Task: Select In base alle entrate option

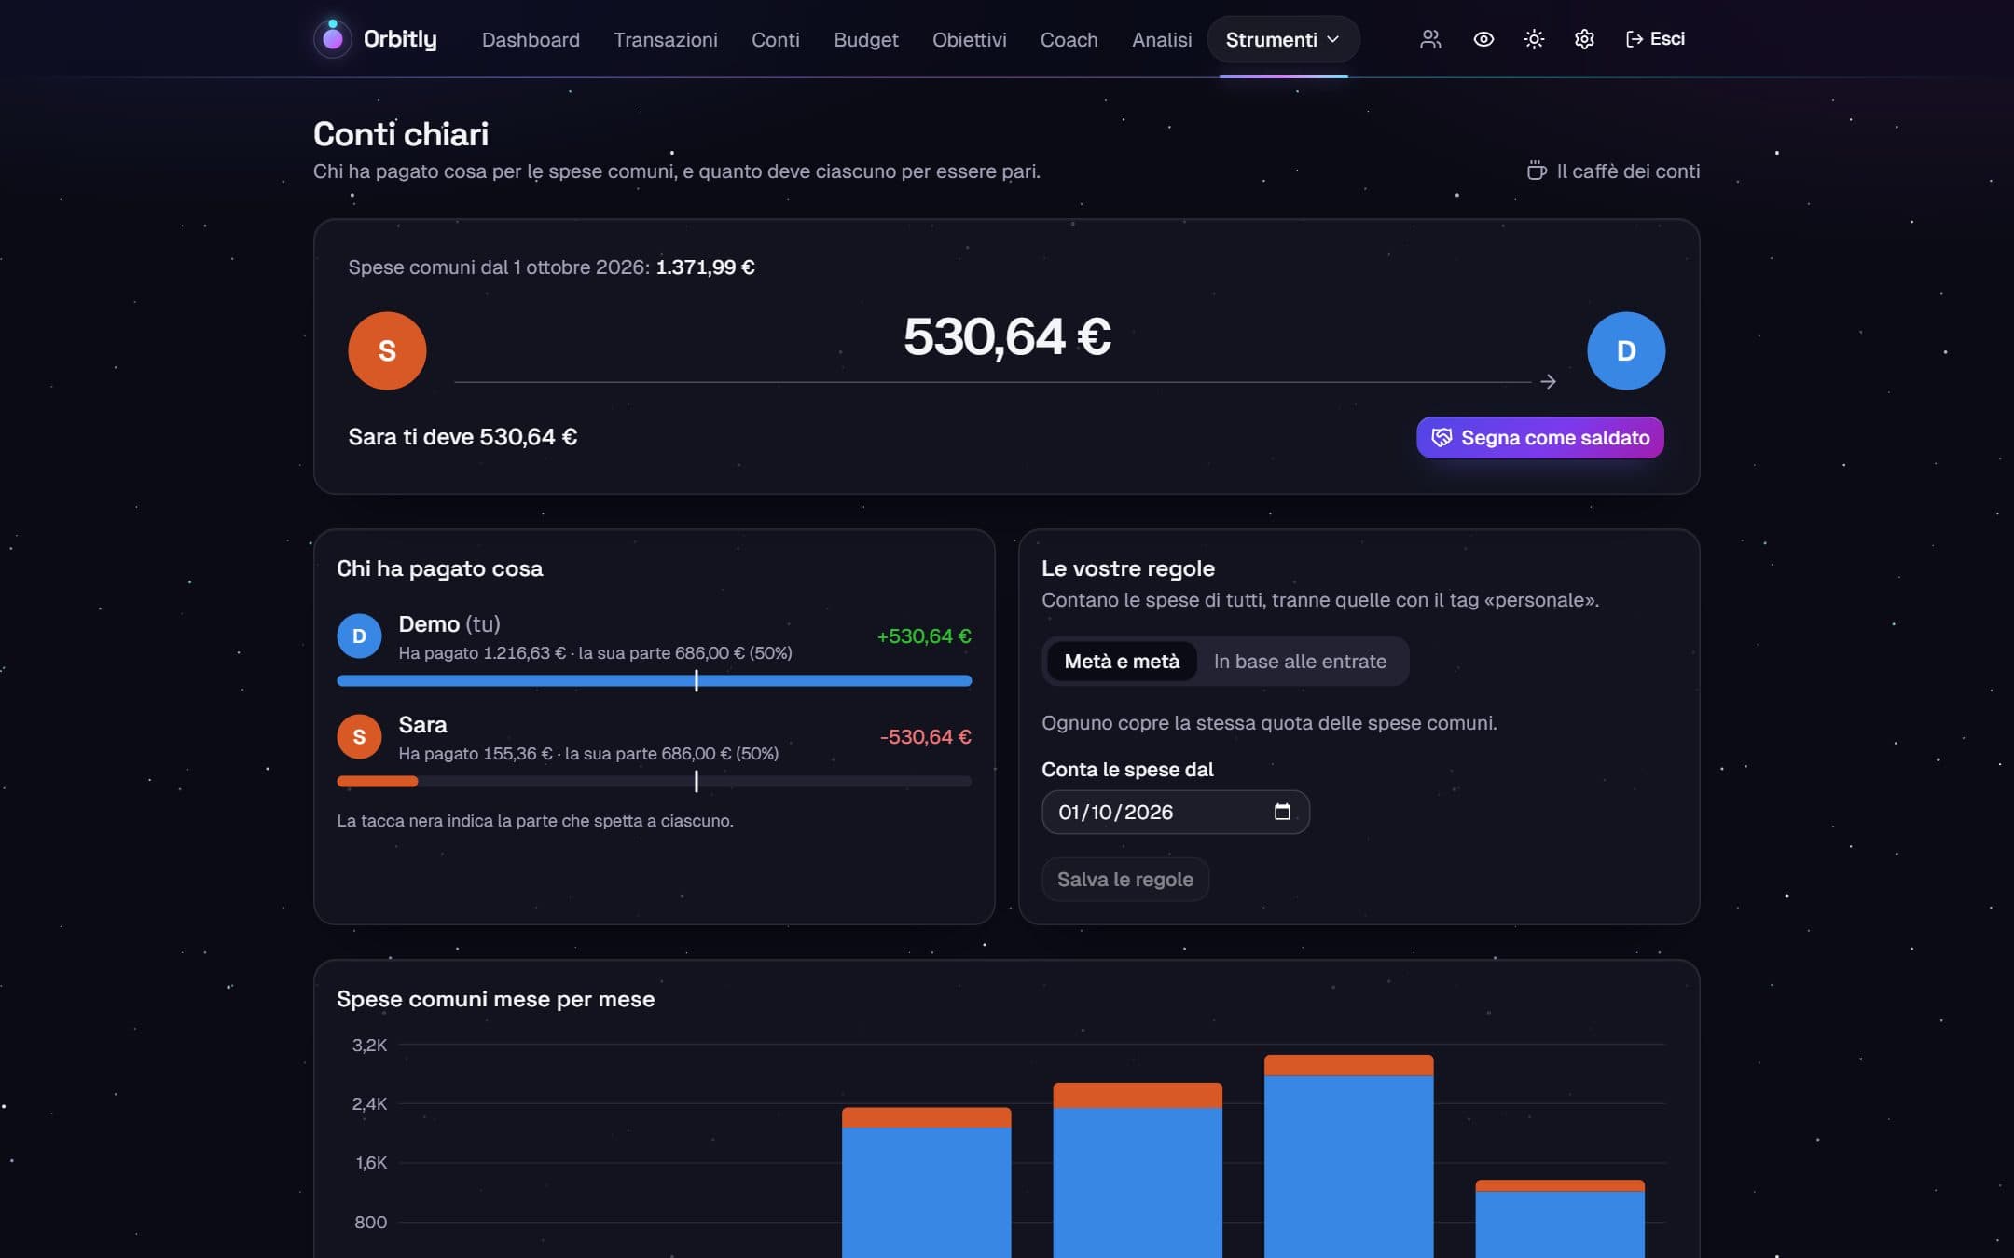Action: (x=1300, y=661)
